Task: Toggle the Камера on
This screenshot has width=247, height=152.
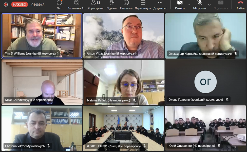Action: click(180, 5)
